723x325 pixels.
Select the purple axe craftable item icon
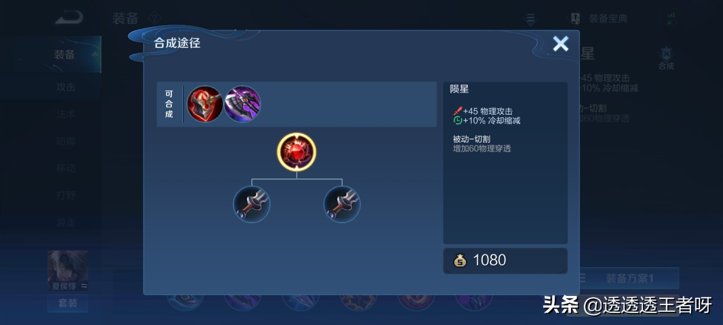coord(243,104)
